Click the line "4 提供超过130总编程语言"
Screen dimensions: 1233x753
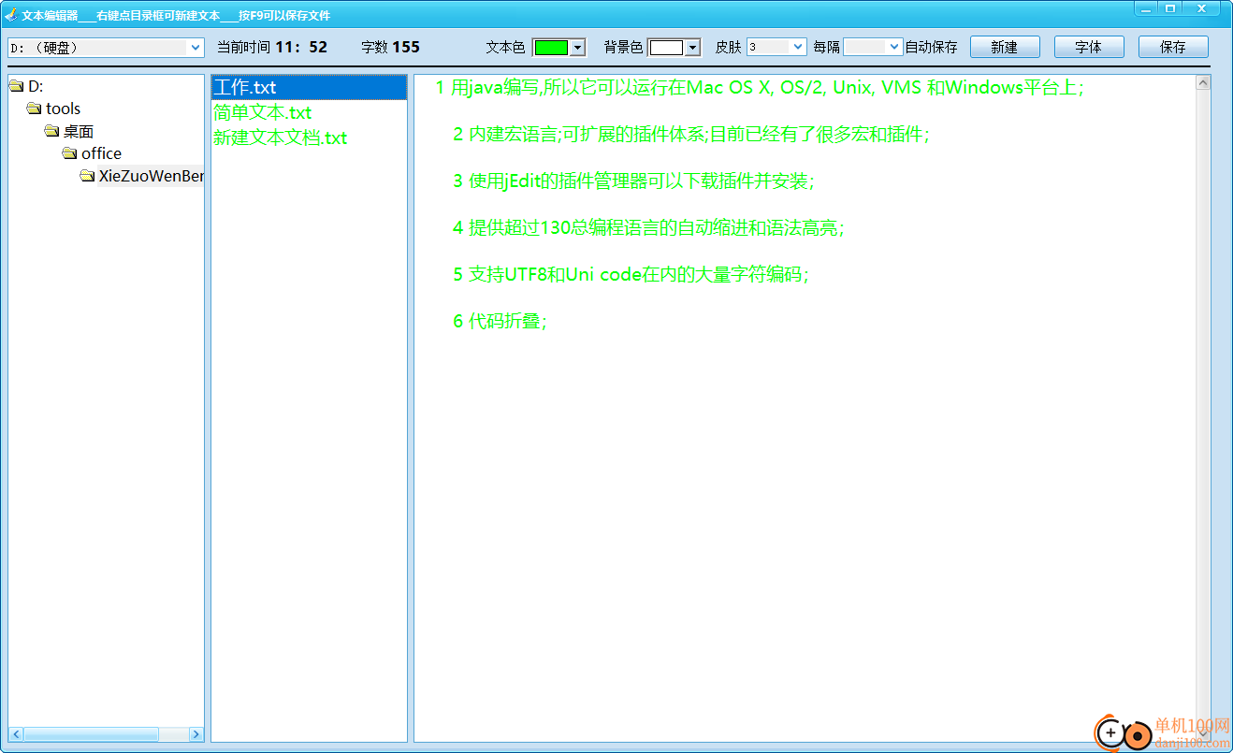(x=648, y=227)
